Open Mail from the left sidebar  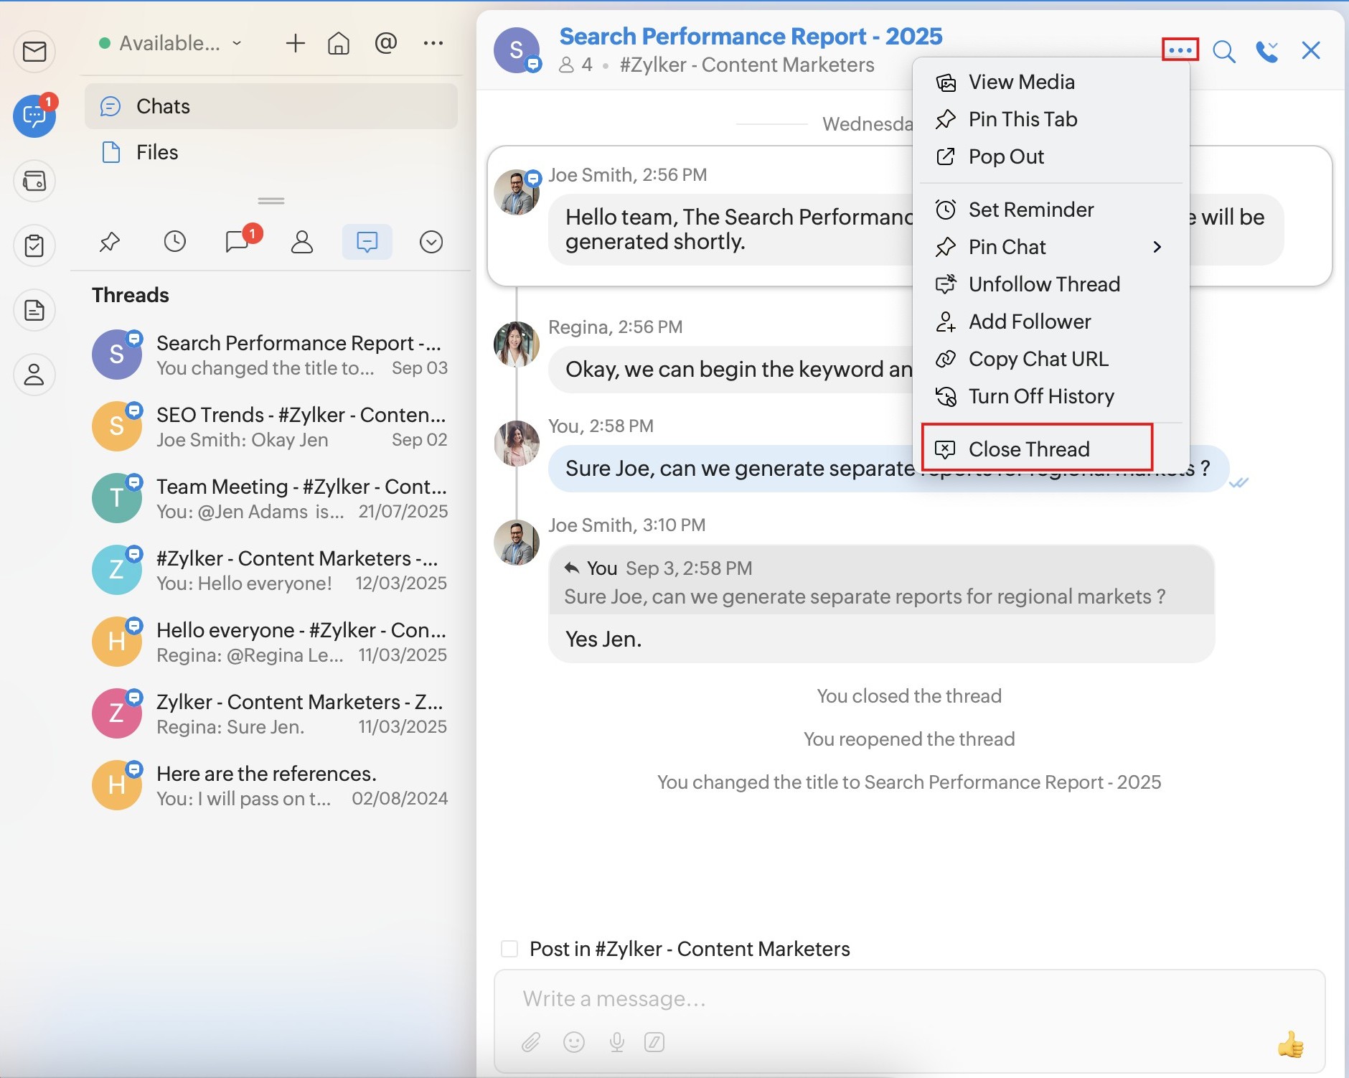34,52
